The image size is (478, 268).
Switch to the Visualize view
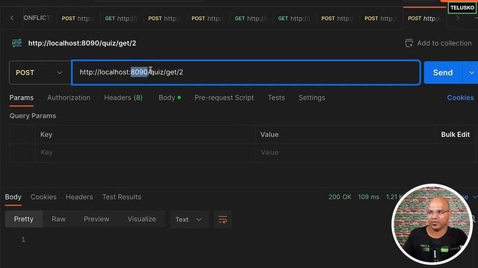(141, 219)
